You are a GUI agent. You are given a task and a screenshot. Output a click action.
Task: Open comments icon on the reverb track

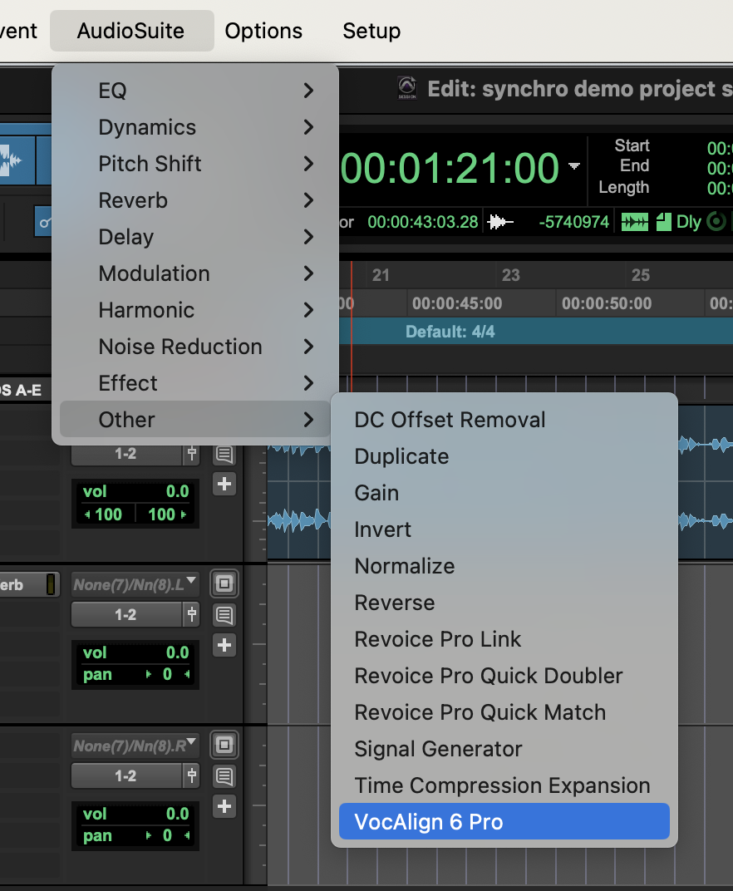point(224,615)
